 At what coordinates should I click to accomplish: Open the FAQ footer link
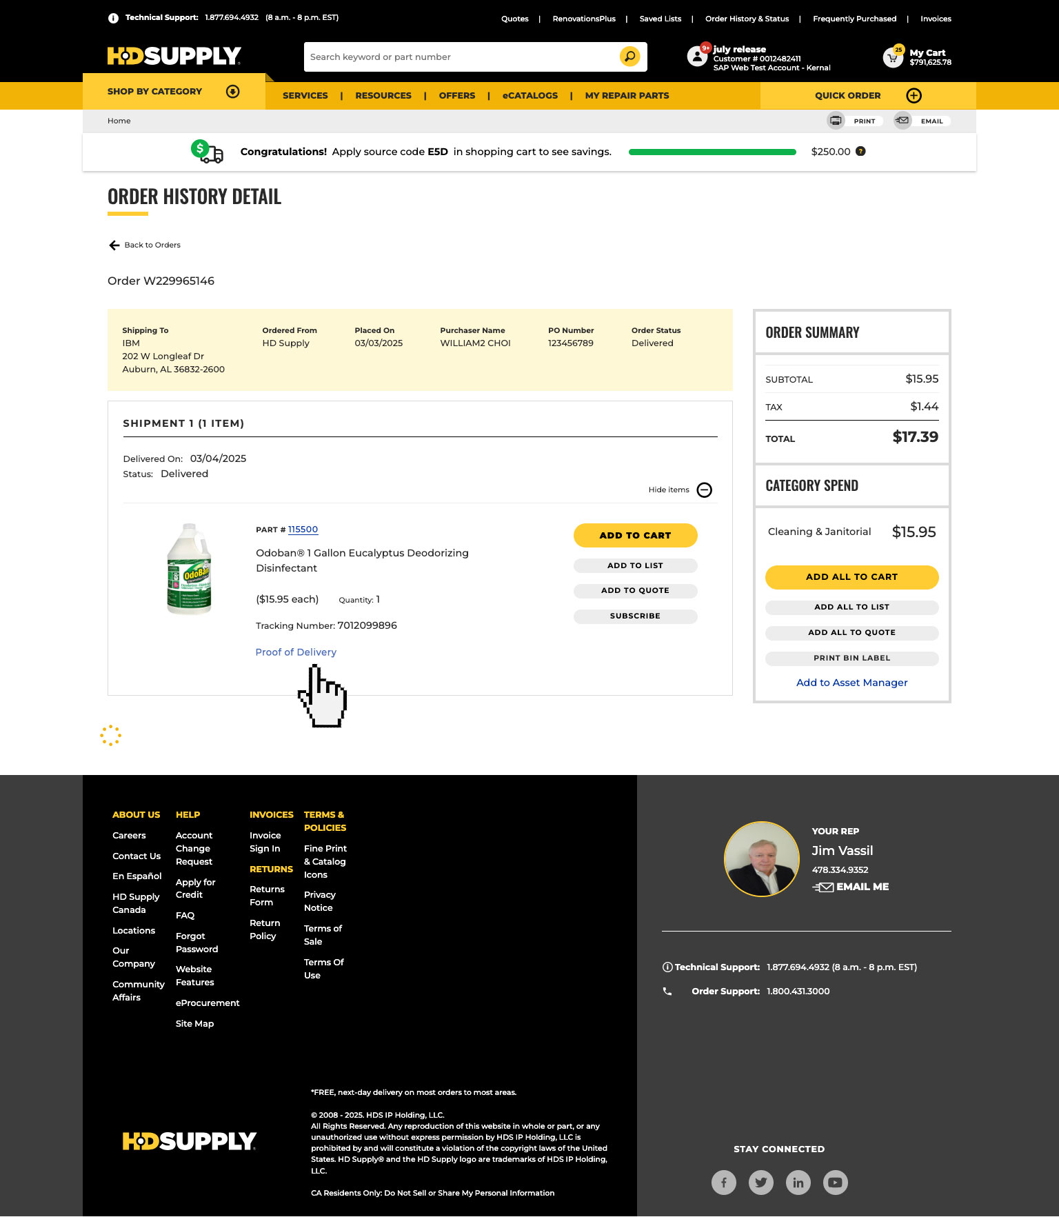click(x=185, y=916)
